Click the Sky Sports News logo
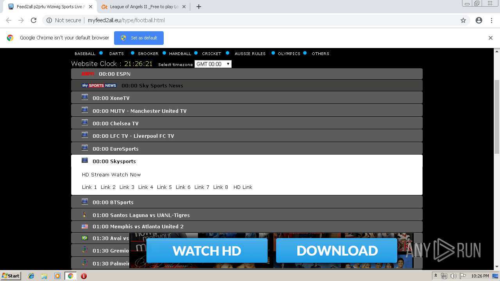Screen dimensions: 500x281 (x=99, y=85)
